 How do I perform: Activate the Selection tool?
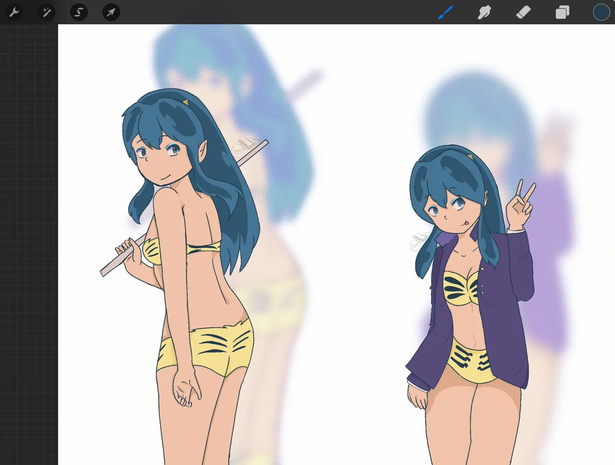coord(79,12)
